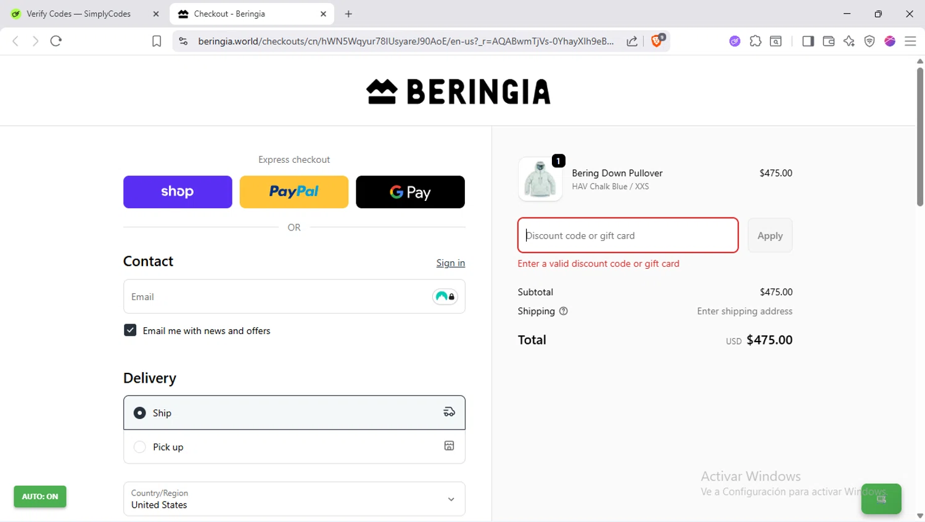Open the Sign in link

click(x=451, y=263)
